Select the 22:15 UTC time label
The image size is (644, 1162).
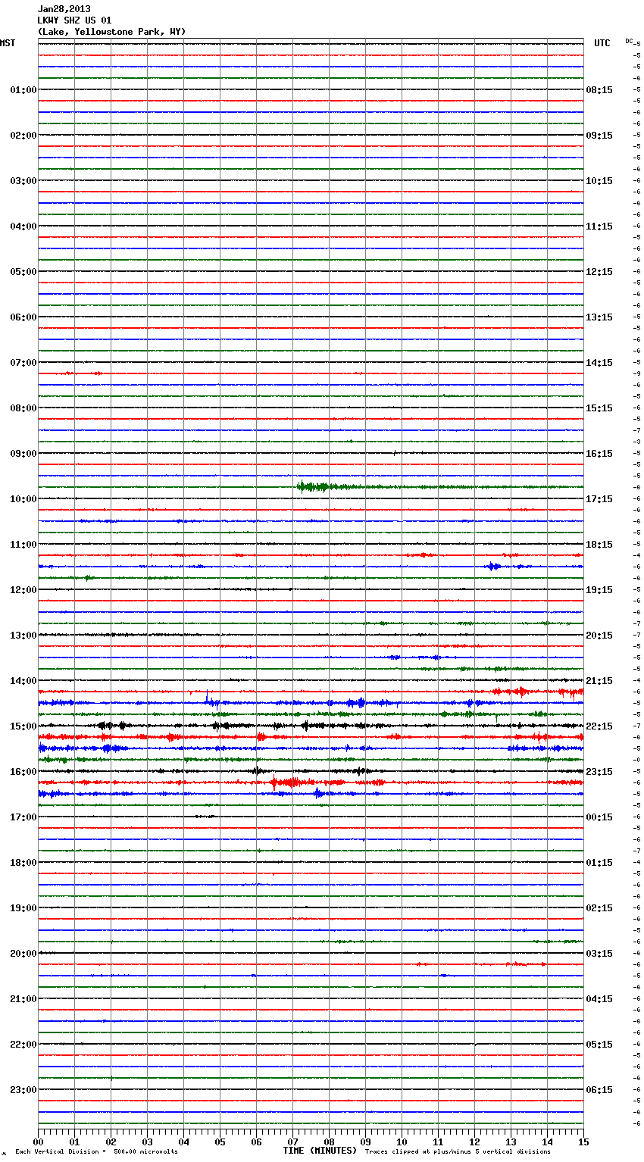pyautogui.click(x=599, y=726)
